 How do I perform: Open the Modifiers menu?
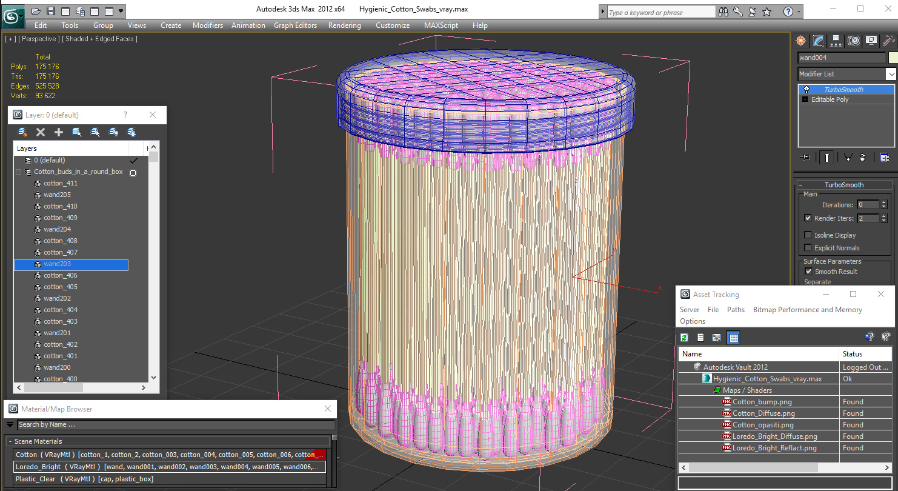[208, 25]
